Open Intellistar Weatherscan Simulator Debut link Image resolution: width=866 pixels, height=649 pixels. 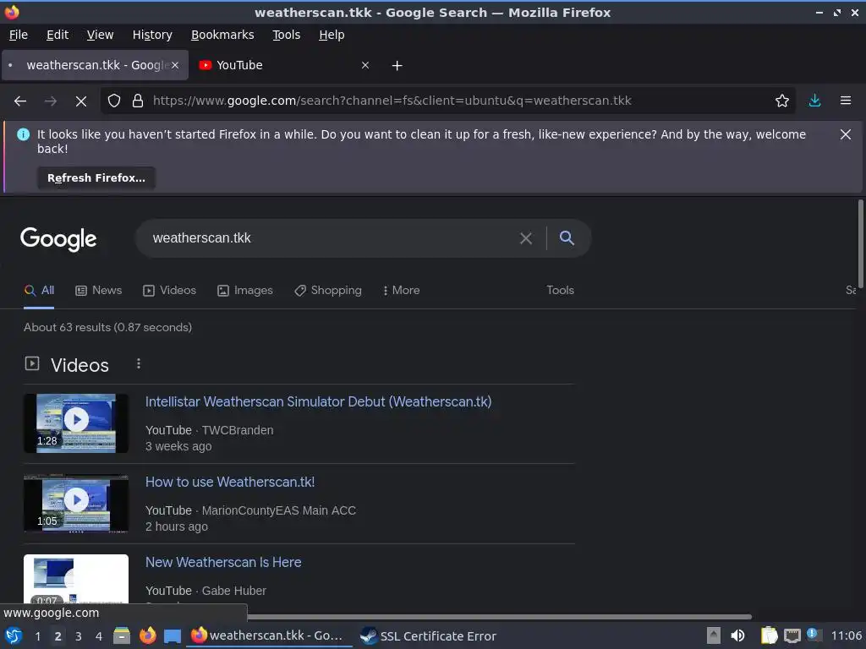click(x=318, y=401)
